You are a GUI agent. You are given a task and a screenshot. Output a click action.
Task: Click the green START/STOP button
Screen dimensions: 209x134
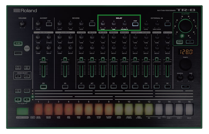(22, 111)
